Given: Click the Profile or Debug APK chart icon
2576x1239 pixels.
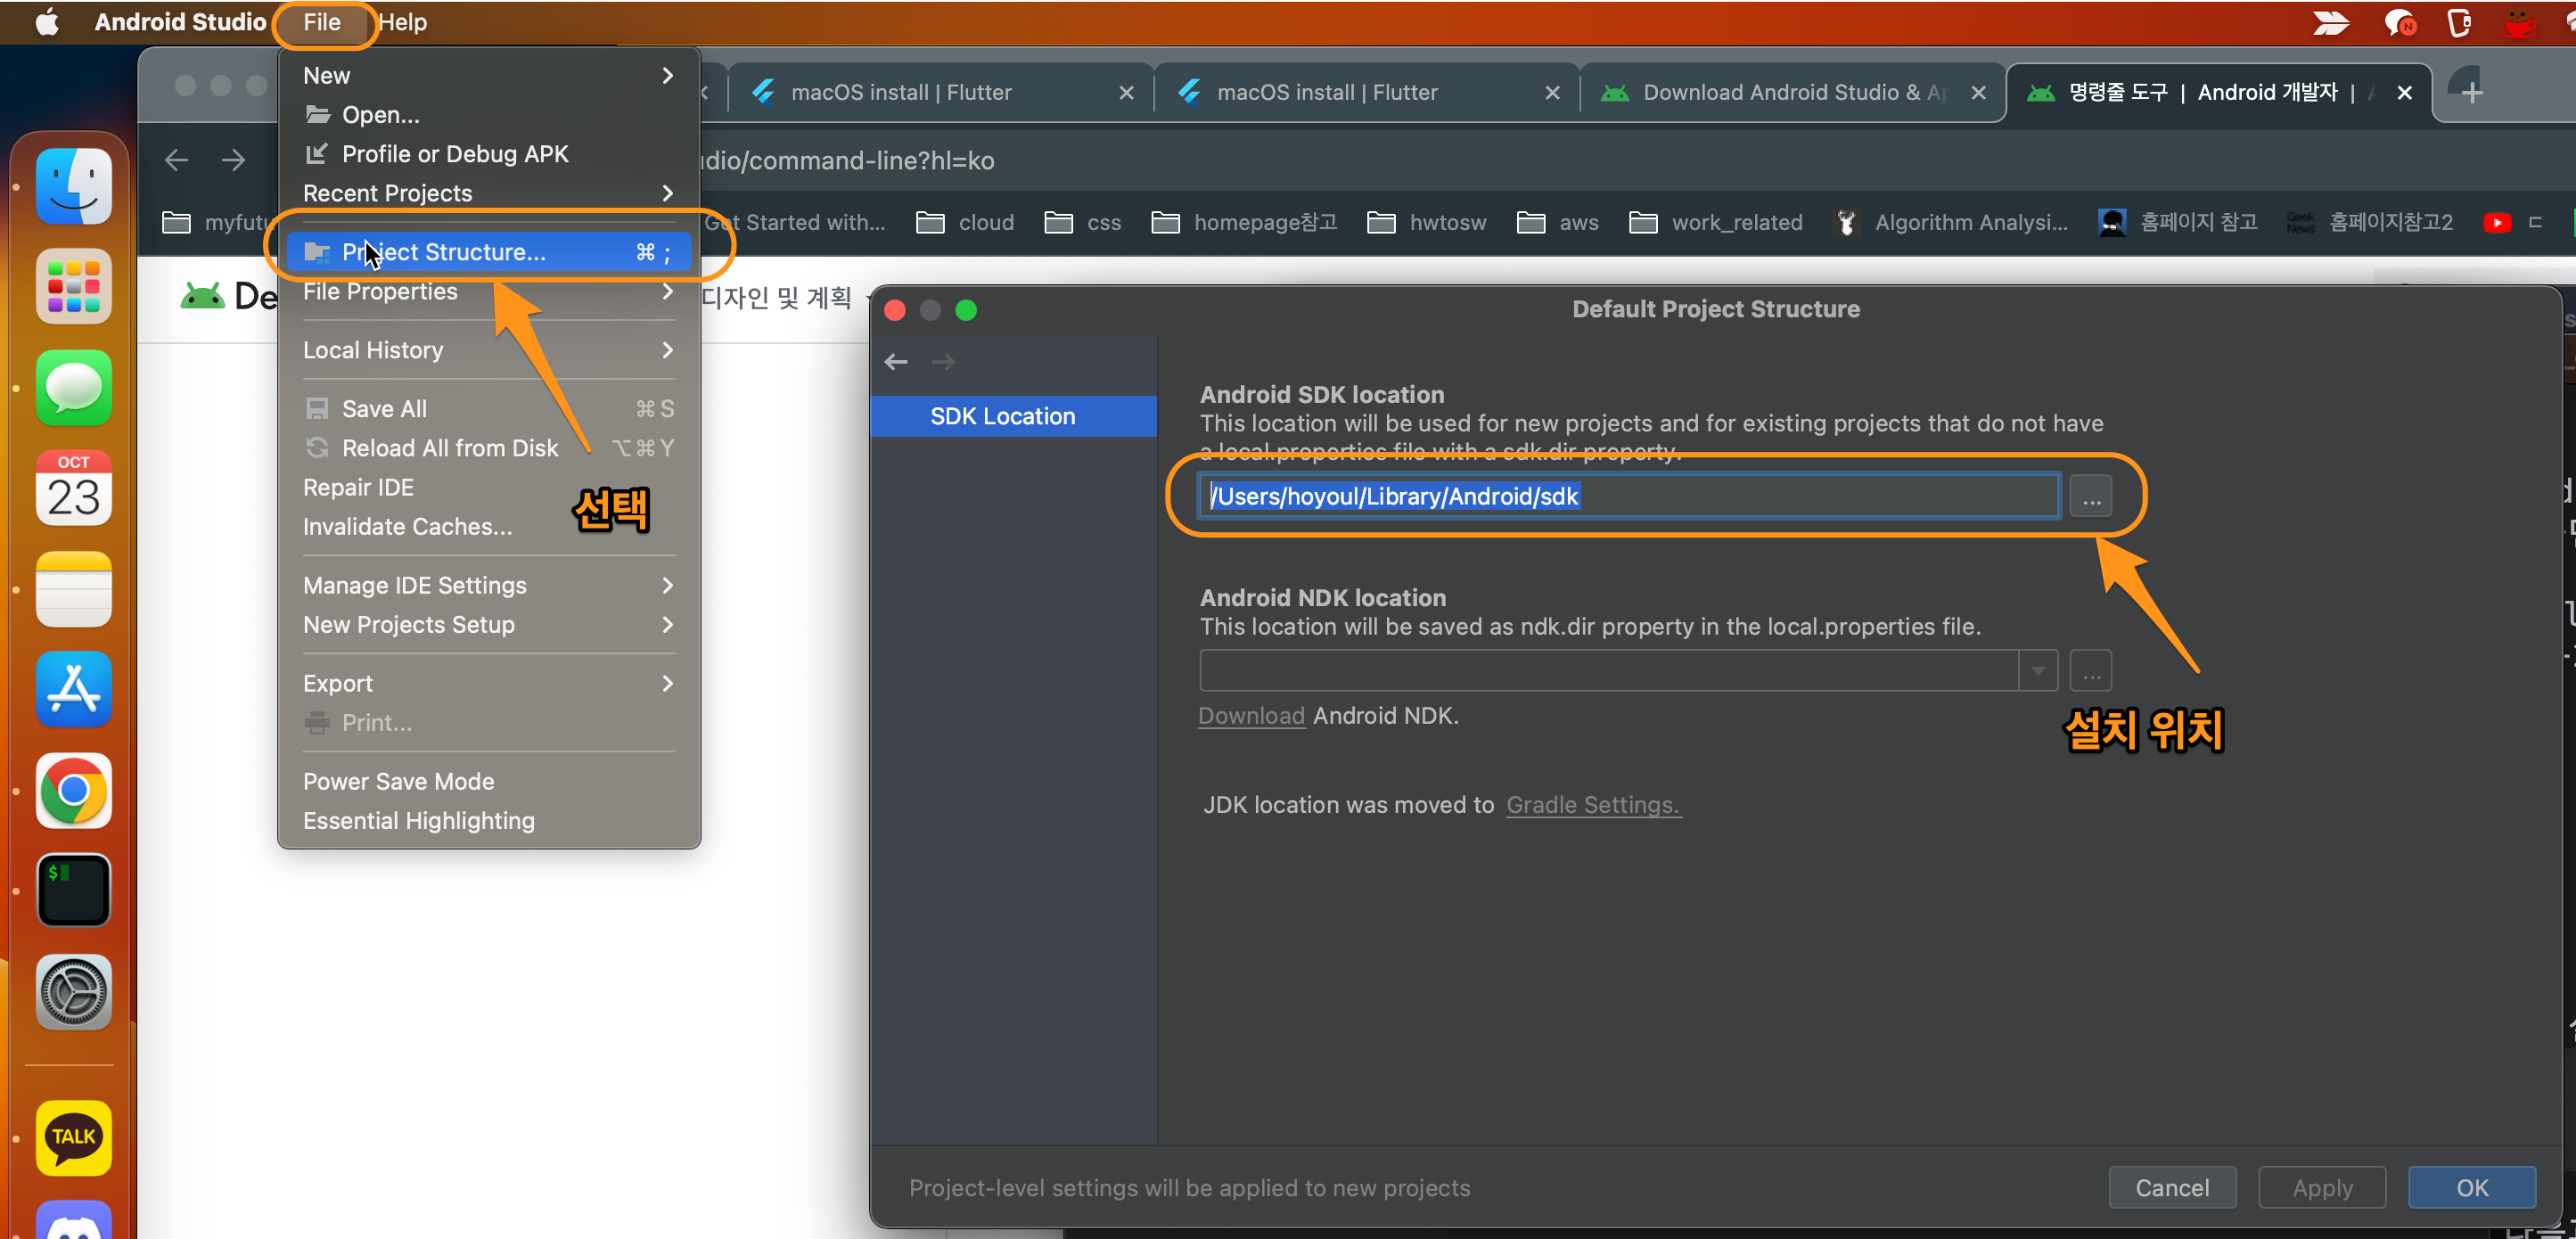Looking at the screenshot, I should point(317,153).
